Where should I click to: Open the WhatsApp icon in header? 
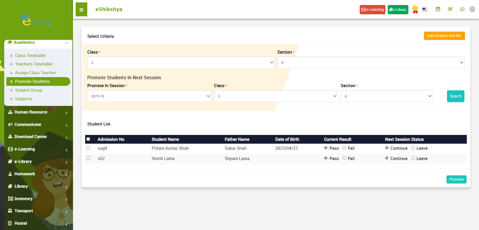tap(462, 9)
